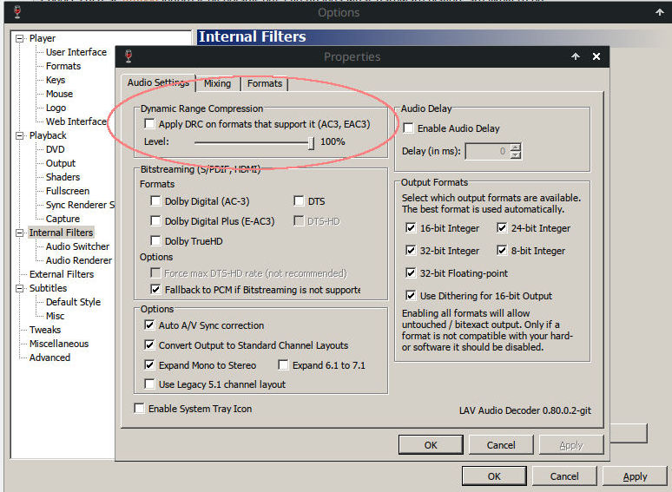Select Default Style under Subtitles
Image resolution: width=672 pixels, height=492 pixels.
[73, 302]
